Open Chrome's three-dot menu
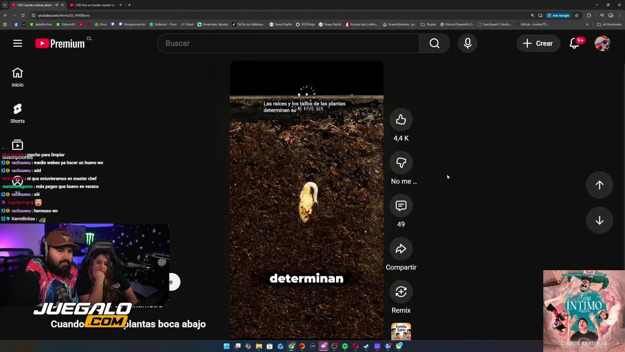This screenshot has height=352, width=625. tap(620, 15)
